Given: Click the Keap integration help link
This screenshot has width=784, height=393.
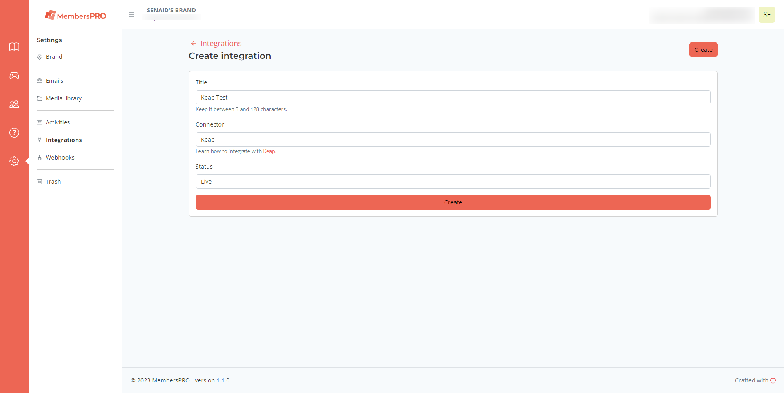Looking at the screenshot, I should point(269,151).
